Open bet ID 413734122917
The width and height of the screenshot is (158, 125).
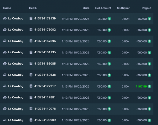(45, 86)
